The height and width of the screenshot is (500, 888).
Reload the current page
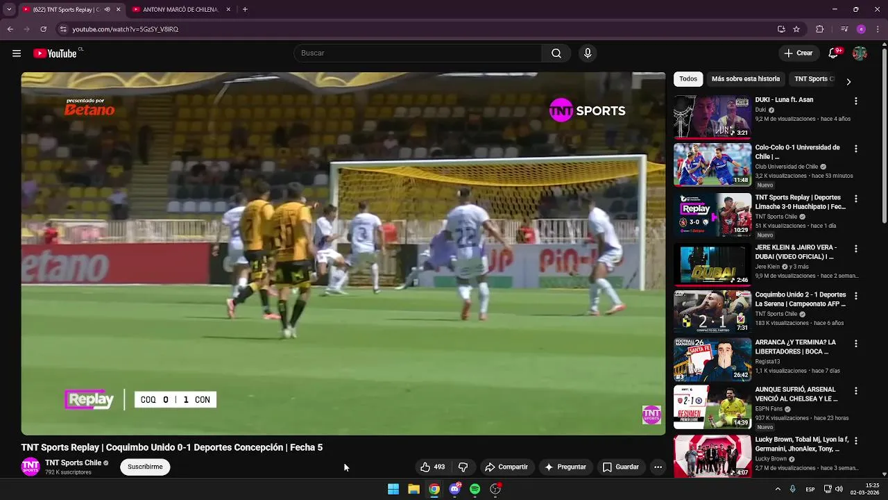43,29
